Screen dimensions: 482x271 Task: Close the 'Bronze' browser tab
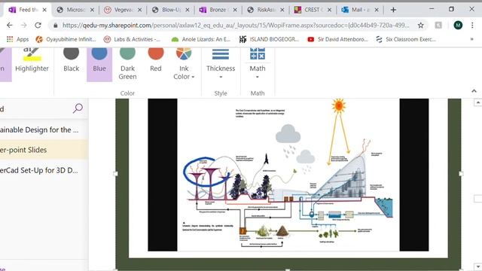(x=235, y=10)
